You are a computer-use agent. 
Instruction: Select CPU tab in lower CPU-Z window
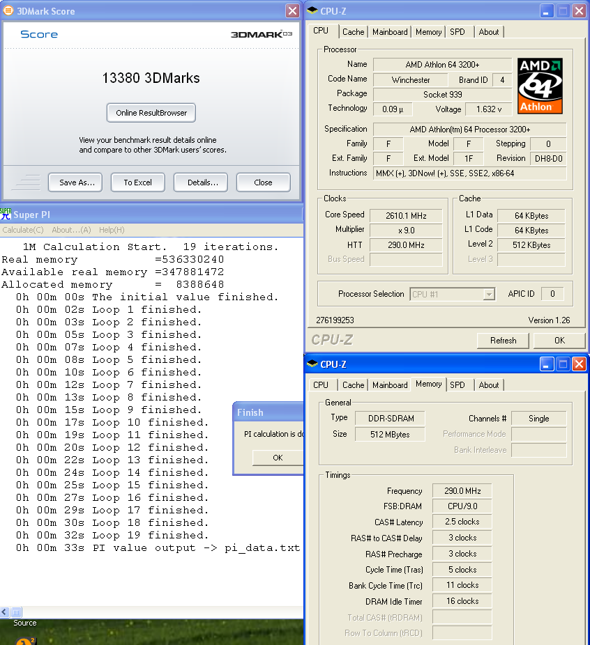(321, 385)
